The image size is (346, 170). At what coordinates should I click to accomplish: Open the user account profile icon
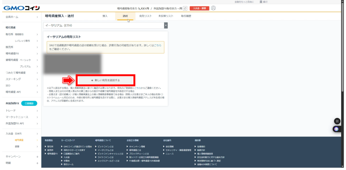pyautogui.click(x=213, y=8)
